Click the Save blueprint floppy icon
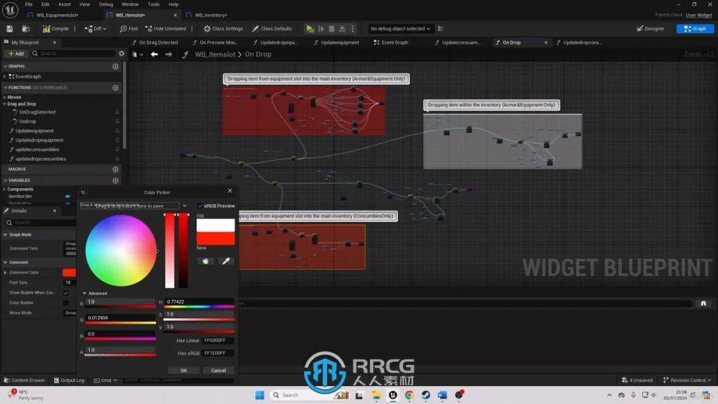Image resolution: width=718 pixels, height=404 pixels. [10, 29]
